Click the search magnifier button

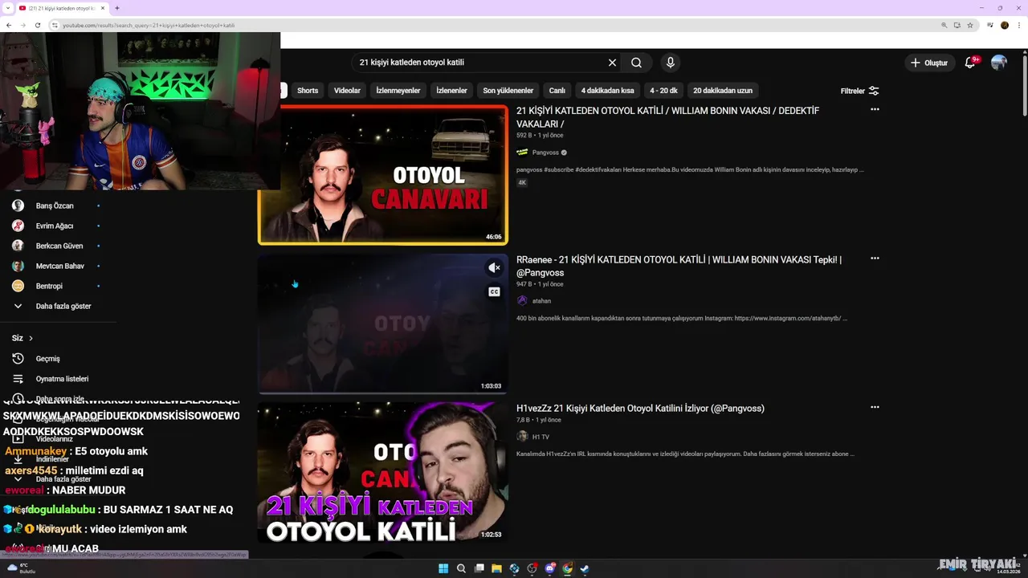(636, 63)
